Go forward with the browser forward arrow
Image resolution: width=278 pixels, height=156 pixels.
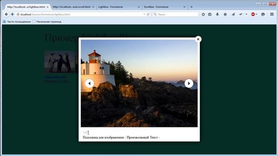(12, 14)
